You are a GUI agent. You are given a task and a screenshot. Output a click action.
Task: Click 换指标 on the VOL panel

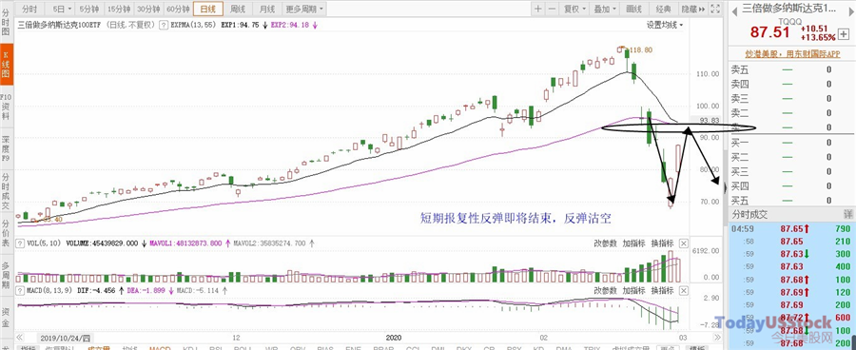pyautogui.click(x=662, y=243)
